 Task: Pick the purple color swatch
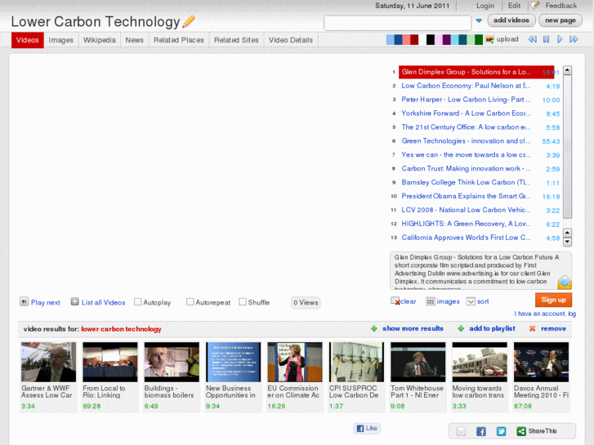pyautogui.click(x=446, y=39)
